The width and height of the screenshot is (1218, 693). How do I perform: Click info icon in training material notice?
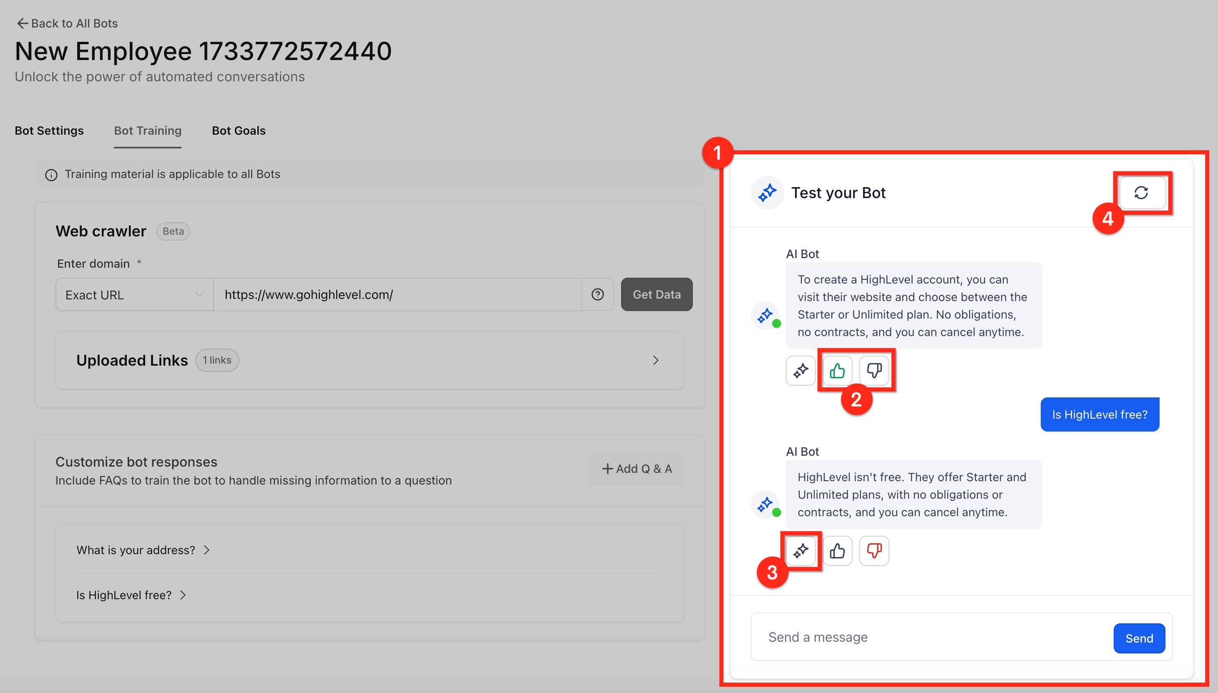point(51,175)
